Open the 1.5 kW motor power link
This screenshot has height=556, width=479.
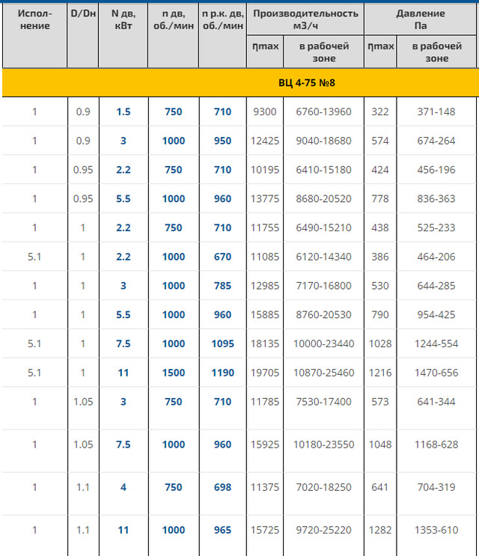coord(123,111)
